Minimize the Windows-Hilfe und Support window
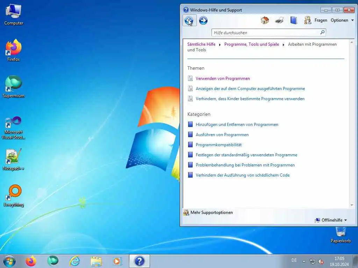Viewport: 358px width, 268px height. (326, 10)
